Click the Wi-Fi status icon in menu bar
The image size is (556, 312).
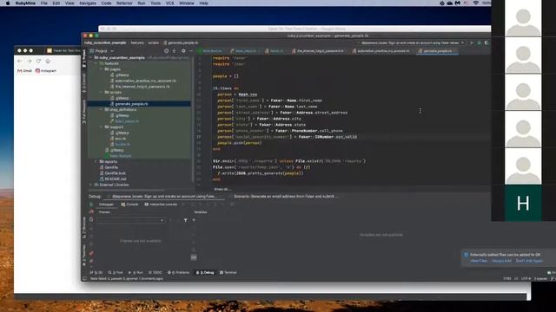coord(475,3)
